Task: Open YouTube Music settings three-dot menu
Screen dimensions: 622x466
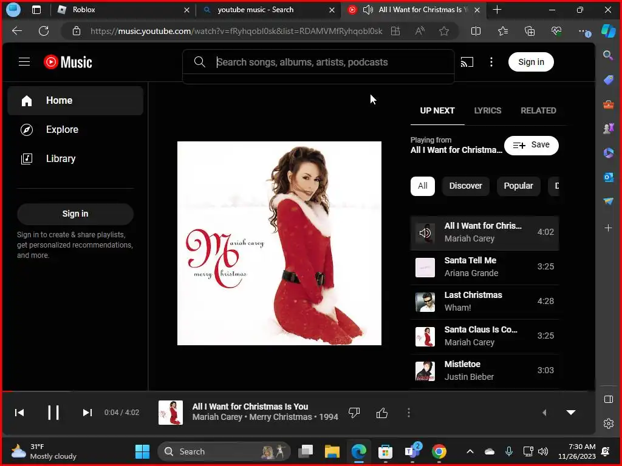Action: 491,62
